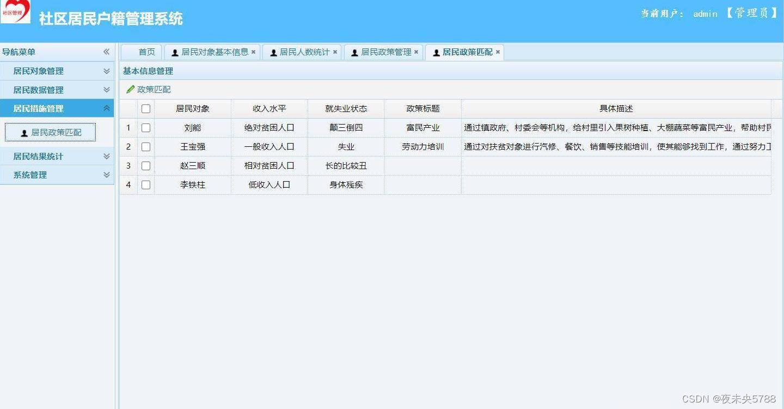Screen dimensions: 784x409
Task: Click person icon on 居民人数统计 tab
Action: (273, 53)
